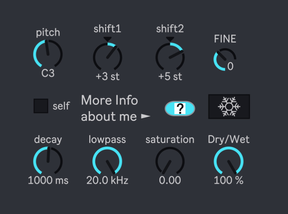Click the shift2 center marker triangle
Viewport: 288px width, 214px height.
170,39
